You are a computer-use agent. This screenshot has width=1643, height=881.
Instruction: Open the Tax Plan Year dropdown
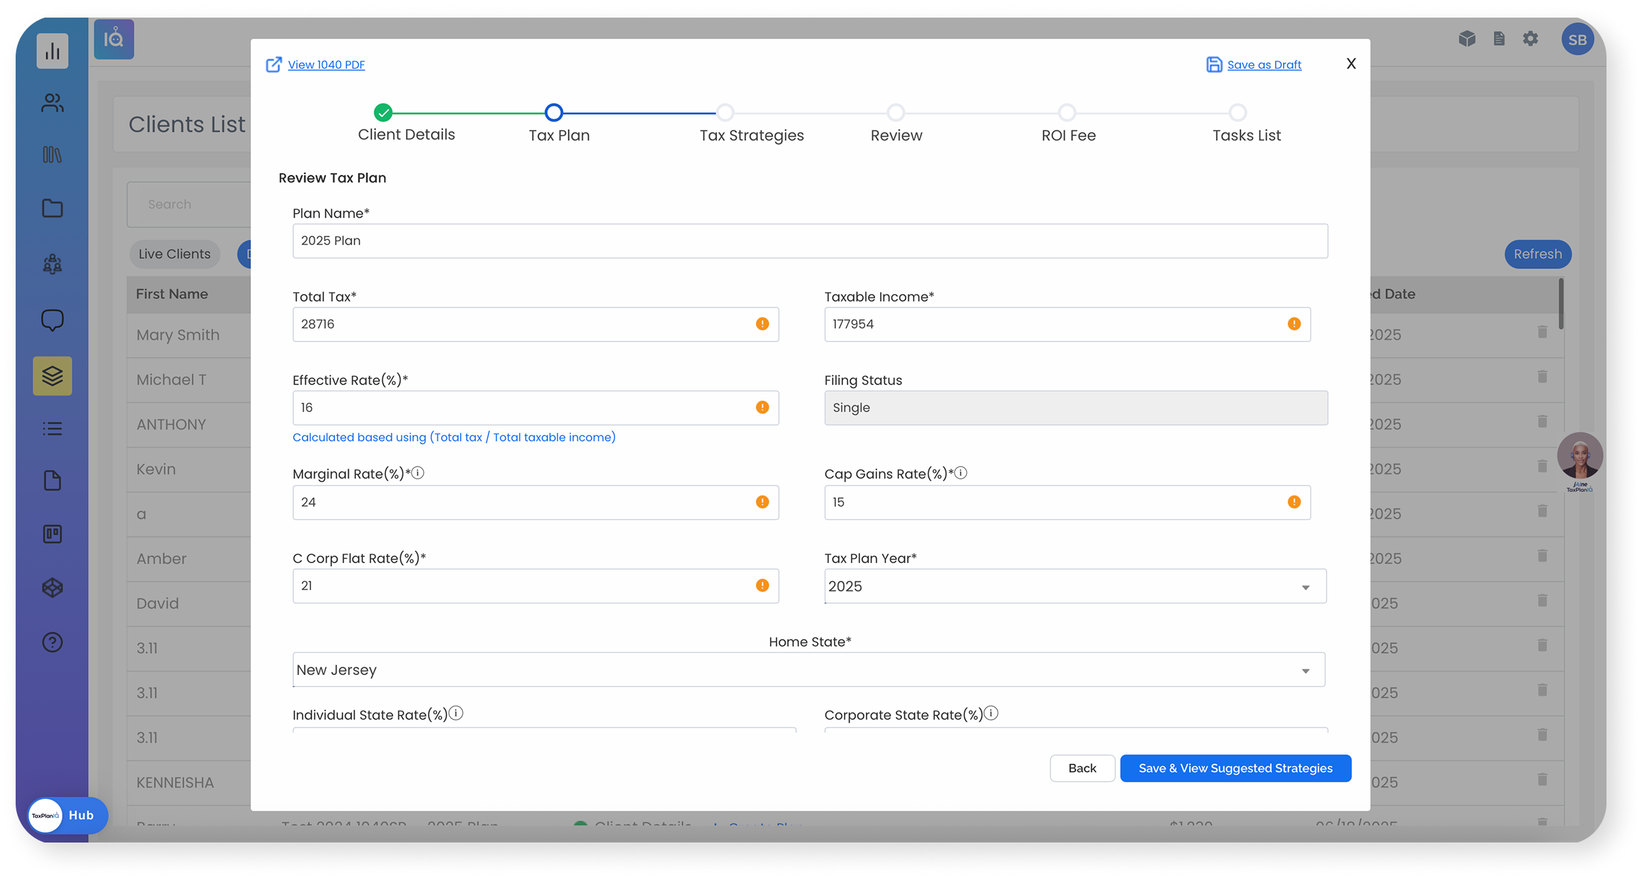tap(1075, 586)
